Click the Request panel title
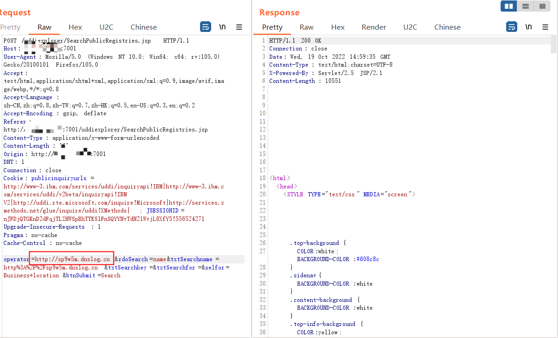The image size is (558, 338). pos(15,13)
